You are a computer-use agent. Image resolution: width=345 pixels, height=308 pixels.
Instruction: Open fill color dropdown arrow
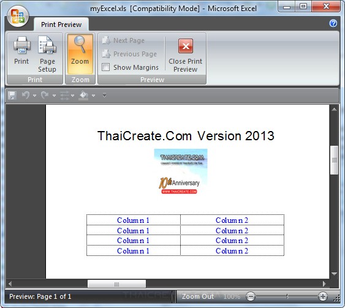93,96
